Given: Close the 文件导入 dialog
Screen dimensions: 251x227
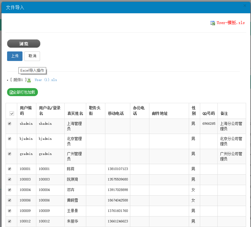Looking at the screenshot, I should (245, 6).
